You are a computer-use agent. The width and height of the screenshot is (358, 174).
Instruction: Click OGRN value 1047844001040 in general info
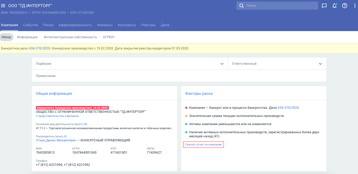tap(84, 153)
